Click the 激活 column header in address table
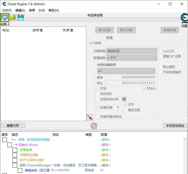 pyautogui.click(x=6, y=135)
